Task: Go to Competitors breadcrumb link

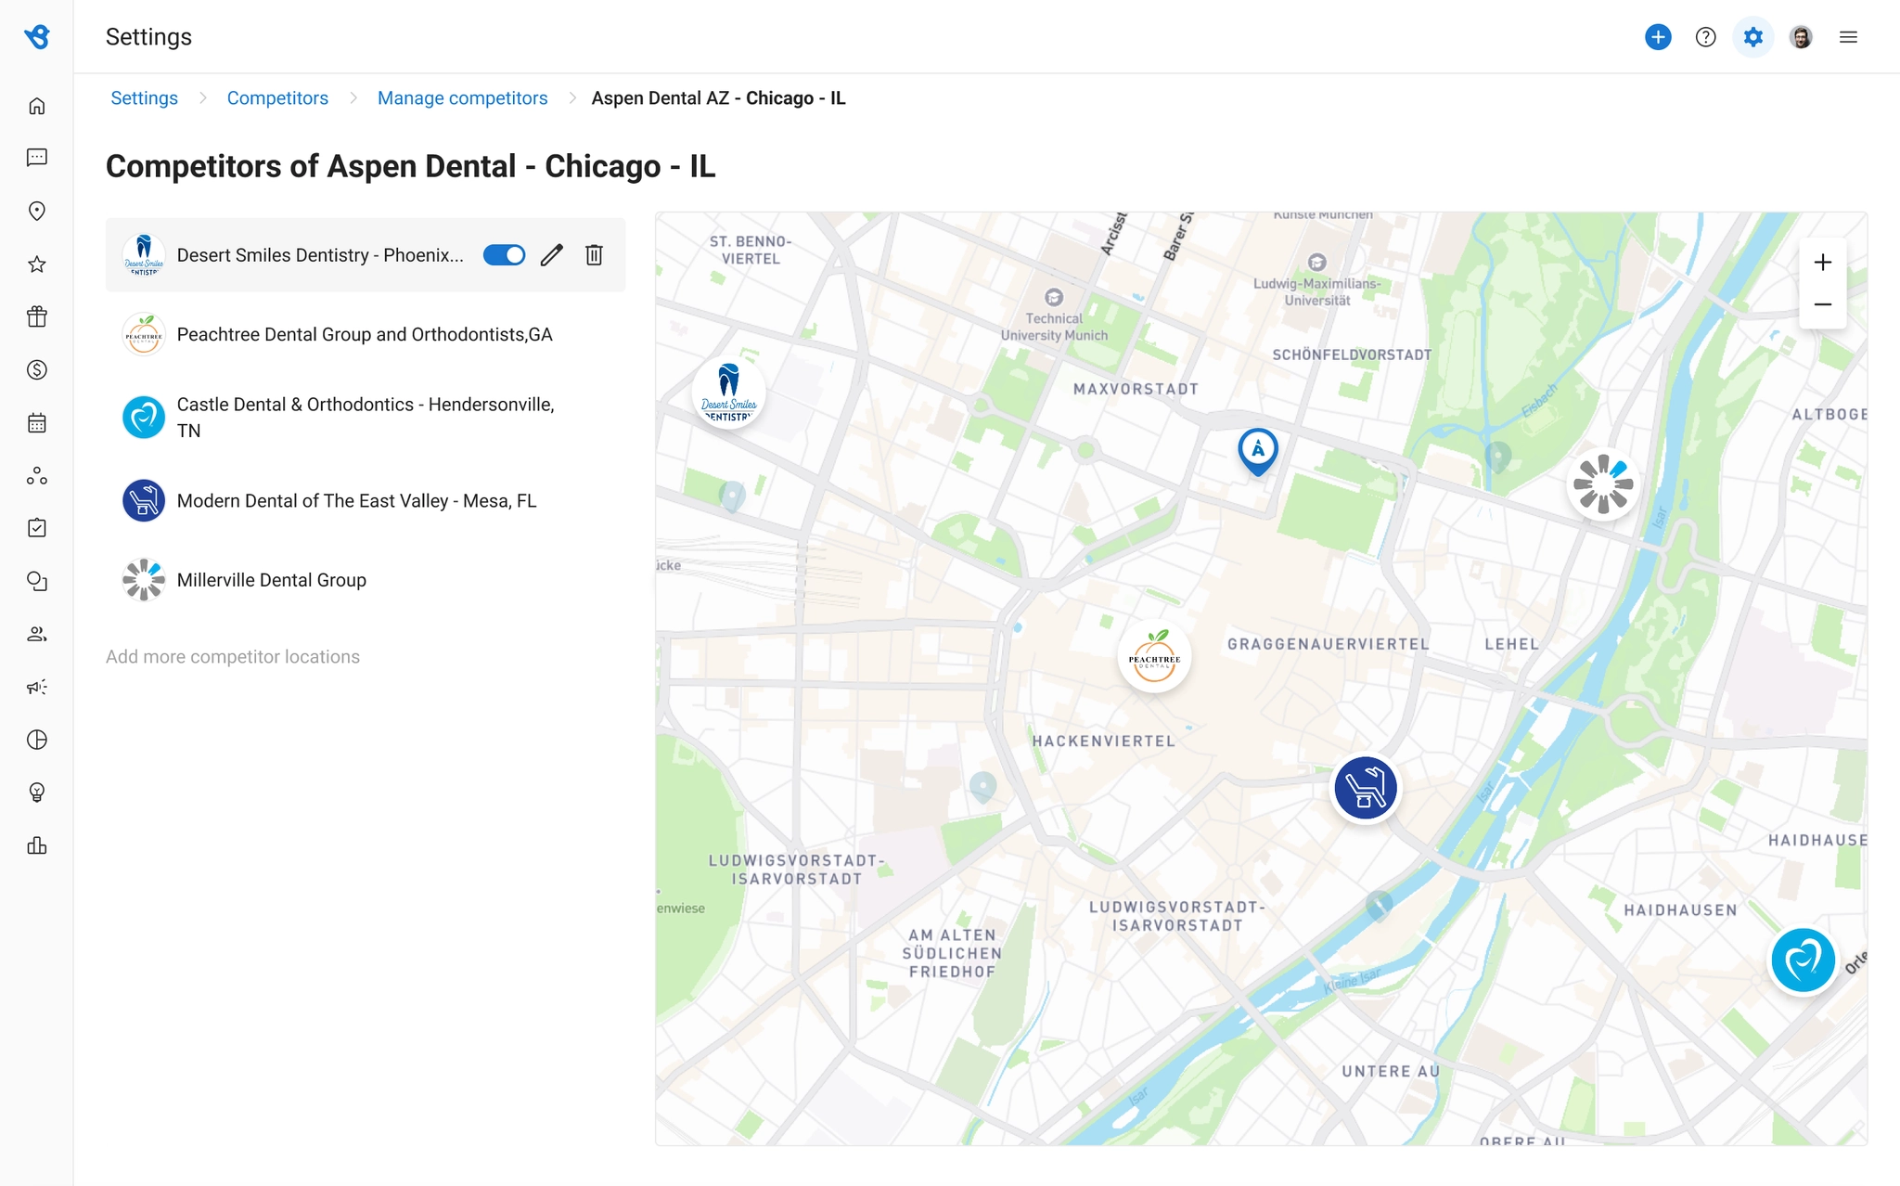Action: point(277,98)
